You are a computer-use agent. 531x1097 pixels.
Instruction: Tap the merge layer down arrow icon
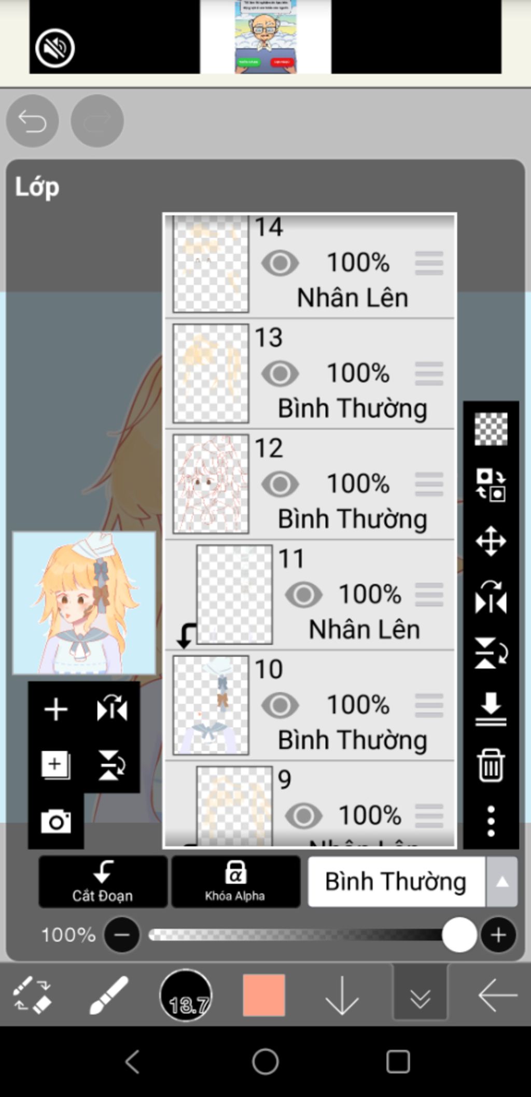pyautogui.click(x=491, y=709)
